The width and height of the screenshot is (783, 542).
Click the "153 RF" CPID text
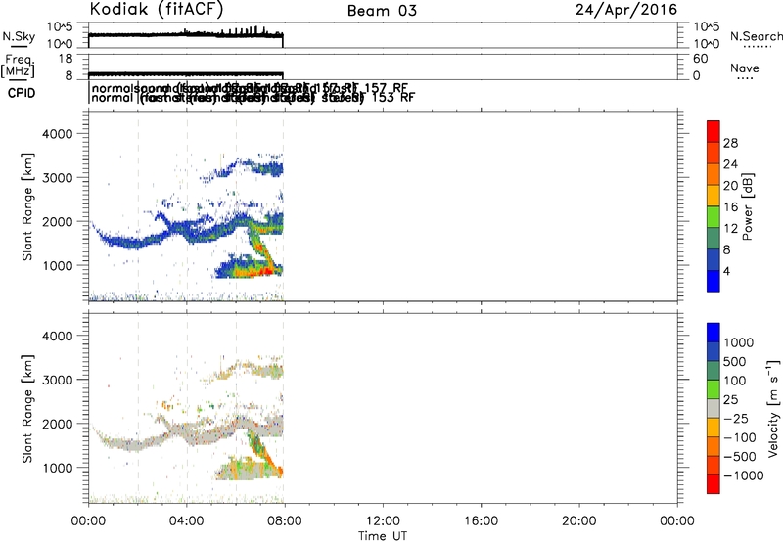pyautogui.click(x=393, y=97)
